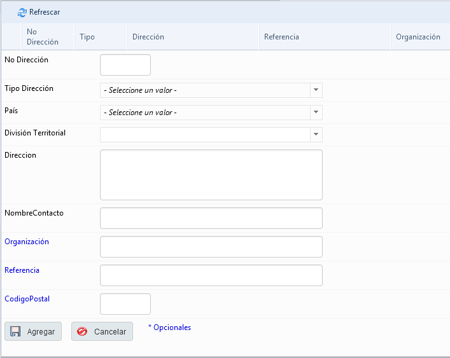Expand the País dropdown list

tap(316, 113)
